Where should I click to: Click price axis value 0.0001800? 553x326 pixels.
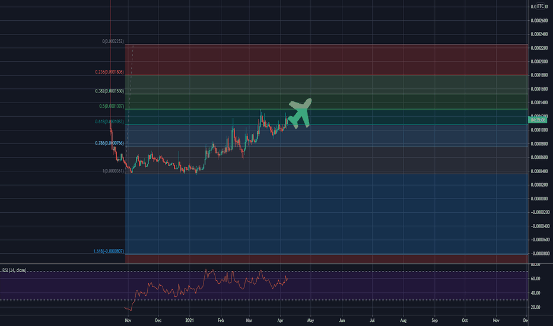(539, 75)
